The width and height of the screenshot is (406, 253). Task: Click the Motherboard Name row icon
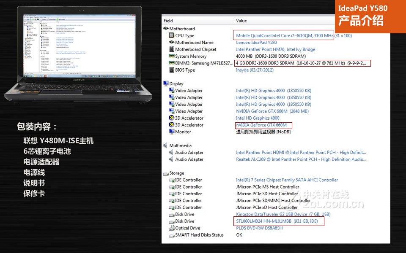[171, 42]
